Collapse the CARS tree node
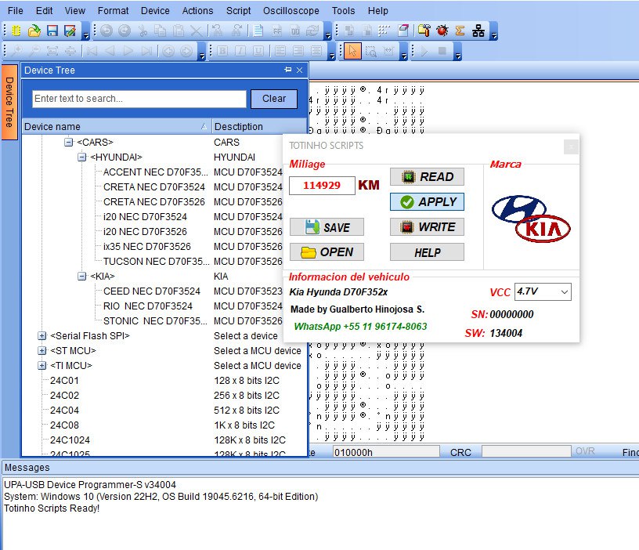The image size is (639, 550). tap(69, 143)
